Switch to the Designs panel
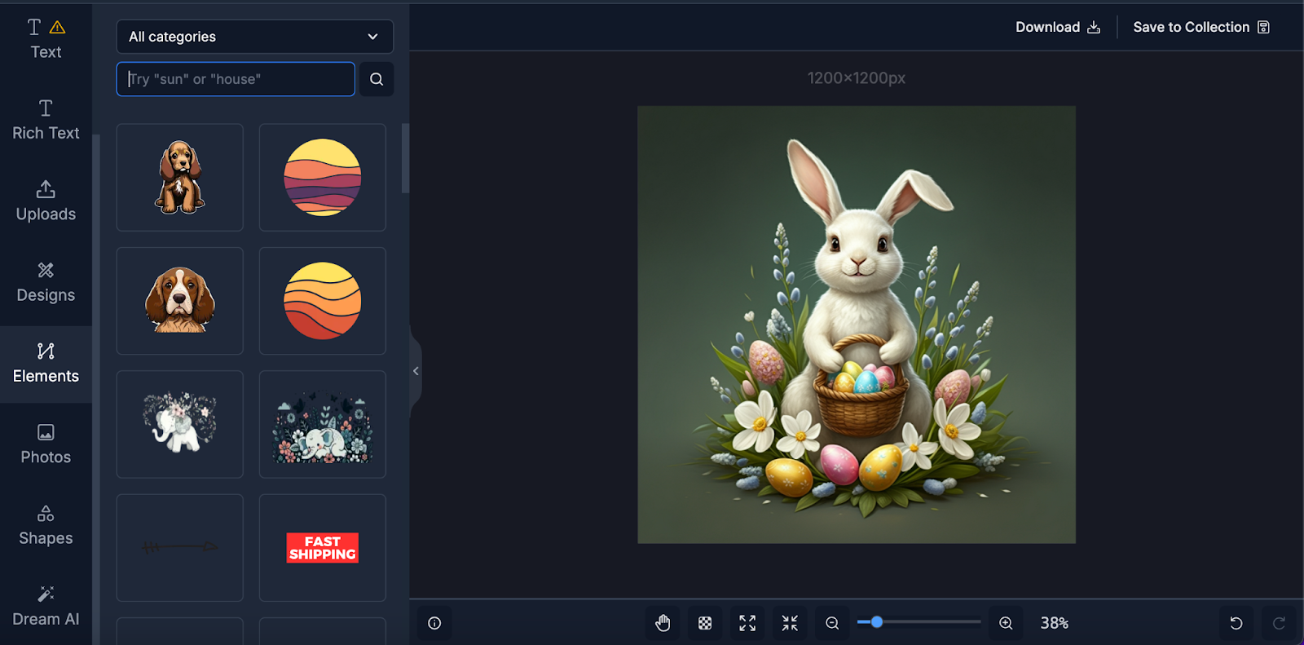Image resolution: width=1304 pixels, height=645 pixels. pyautogui.click(x=46, y=282)
